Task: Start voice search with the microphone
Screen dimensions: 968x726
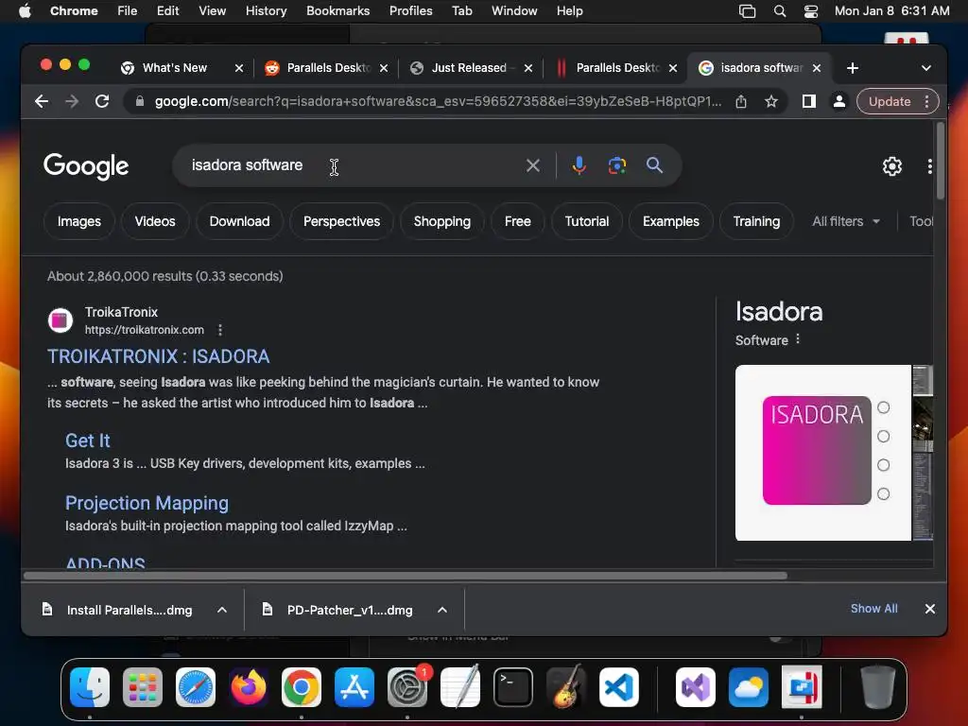Action: click(x=579, y=165)
